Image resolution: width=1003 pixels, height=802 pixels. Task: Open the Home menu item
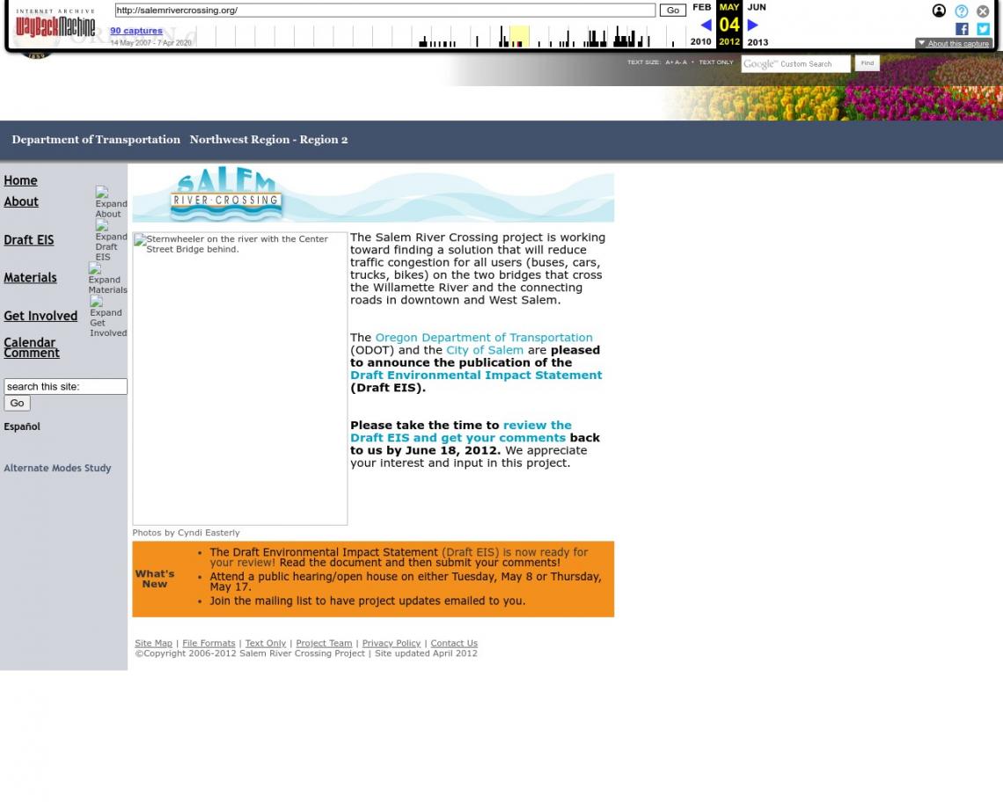[x=20, y=180]
